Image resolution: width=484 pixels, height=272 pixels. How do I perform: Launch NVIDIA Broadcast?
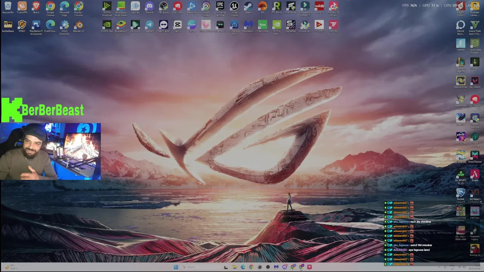[x=107, y=8]
